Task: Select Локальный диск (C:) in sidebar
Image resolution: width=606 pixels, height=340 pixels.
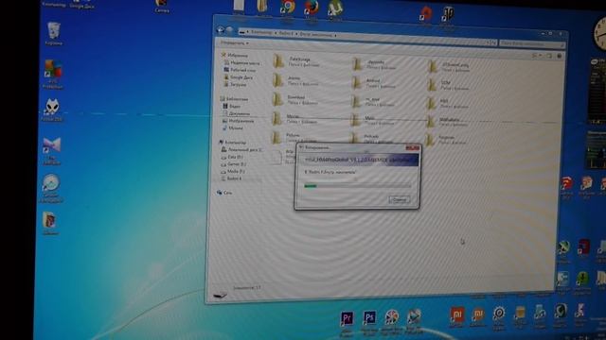Action: pos(242,149)
